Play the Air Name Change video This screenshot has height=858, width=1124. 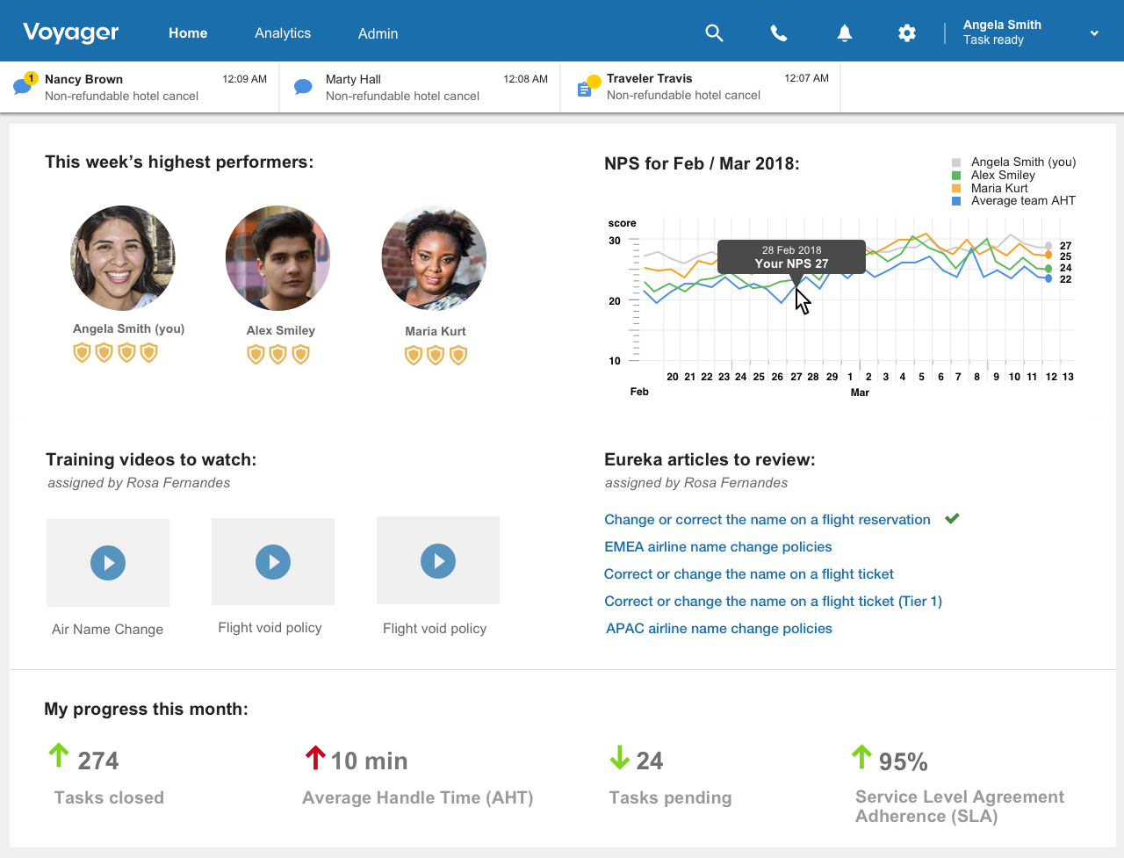pyautogui.click(x=108, y=563)
